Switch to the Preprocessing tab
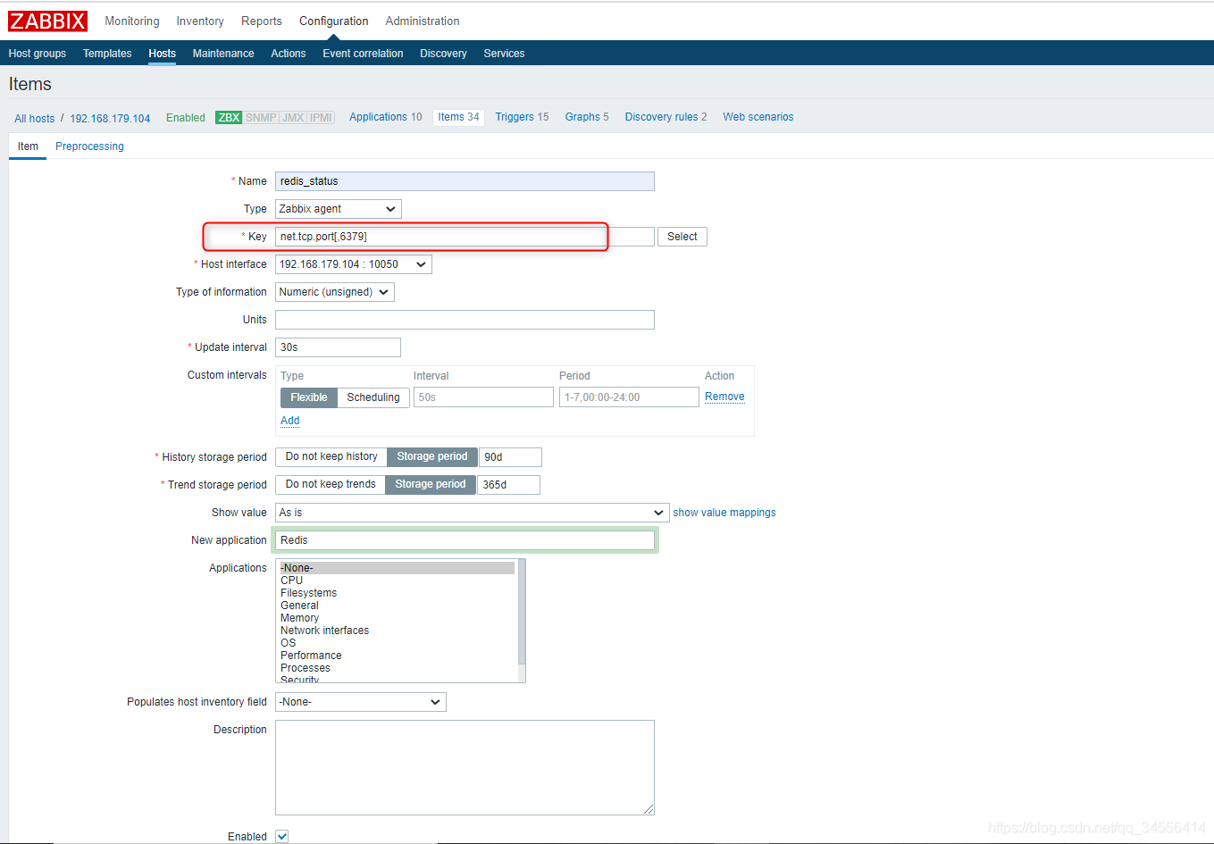 tap(89, 146)
